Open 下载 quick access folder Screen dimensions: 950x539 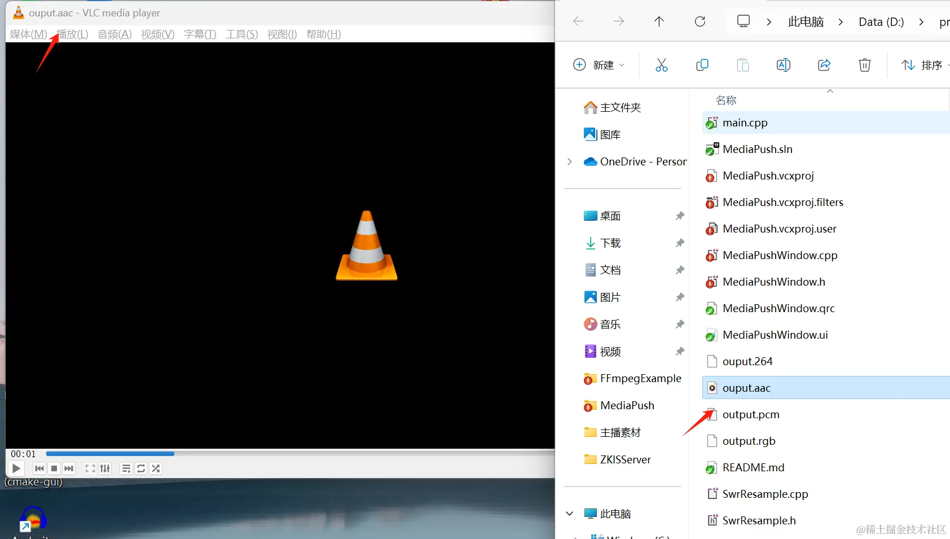pyautogui.click(x=602, y=243)
